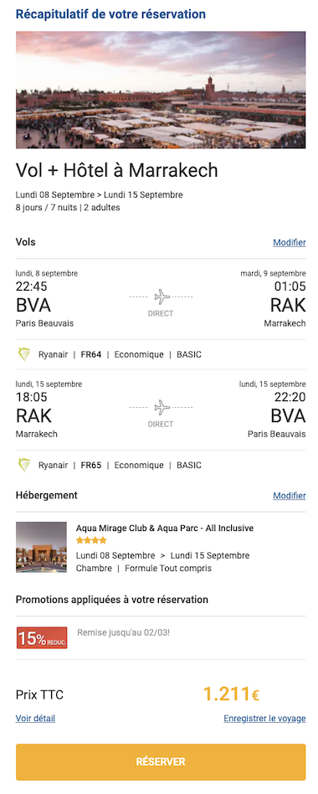Open the Marrakech market header photo

[x=161, y=90]
